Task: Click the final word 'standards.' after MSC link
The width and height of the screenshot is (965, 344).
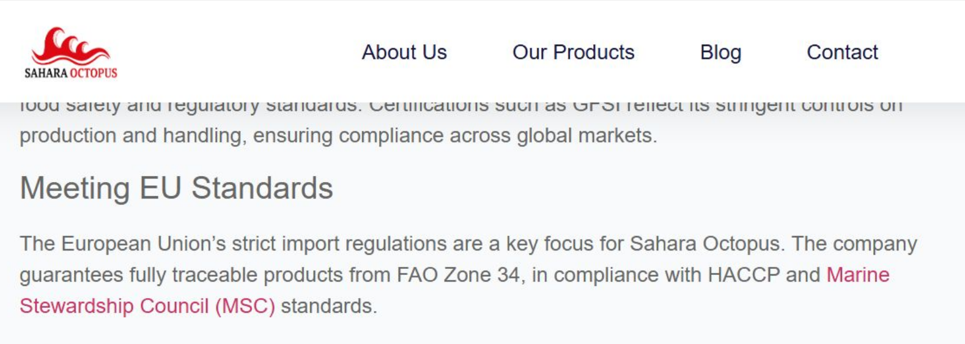Action: [329, 306]
